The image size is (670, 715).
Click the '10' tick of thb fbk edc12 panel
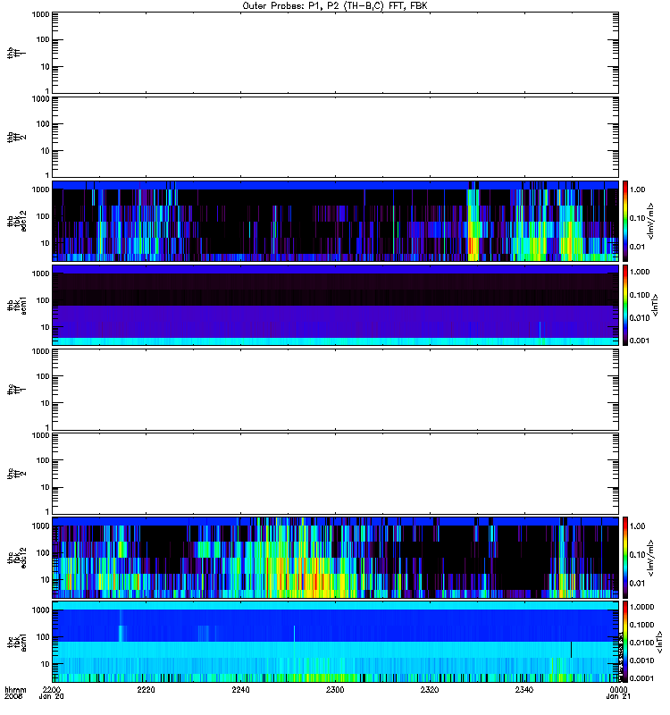tap(46, 243)
